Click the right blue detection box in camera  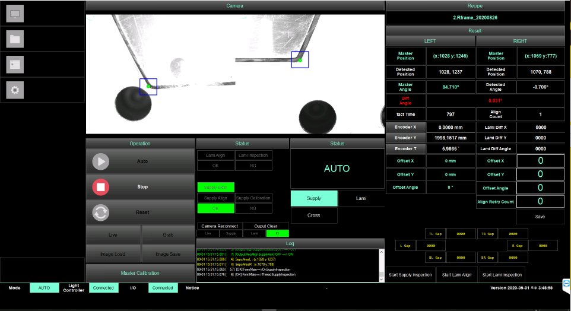coord(300,60)
